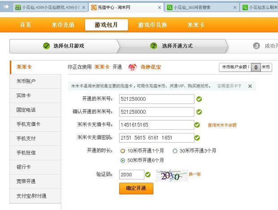Click the 360 search favicon on third tab
The image size is (278, 210).
pos(169,8)
